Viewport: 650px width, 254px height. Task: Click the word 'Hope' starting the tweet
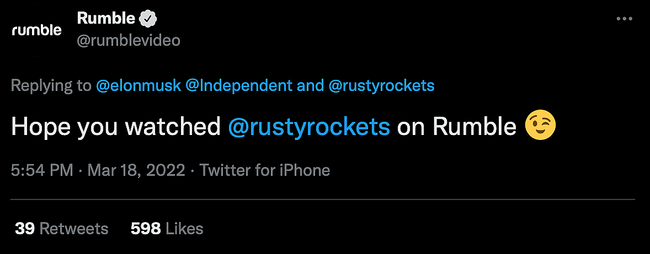click(x=41, y=127)
